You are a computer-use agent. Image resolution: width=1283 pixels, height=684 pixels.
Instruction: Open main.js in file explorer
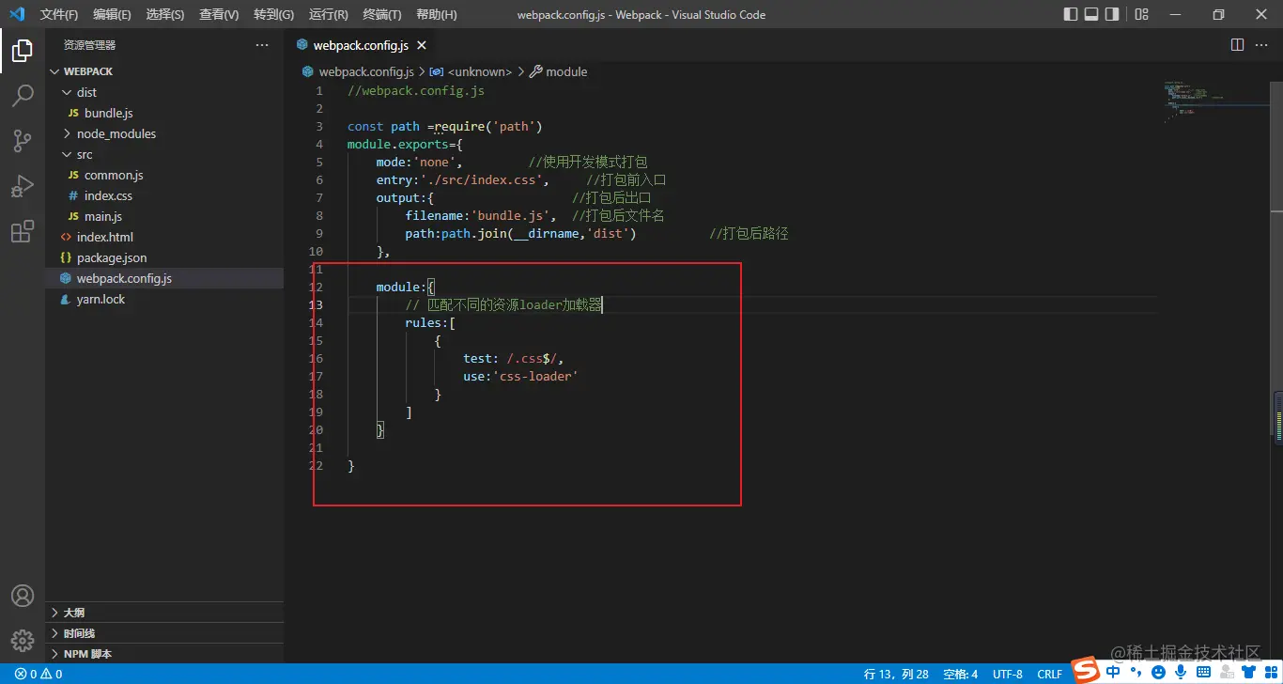click(164, 216)
